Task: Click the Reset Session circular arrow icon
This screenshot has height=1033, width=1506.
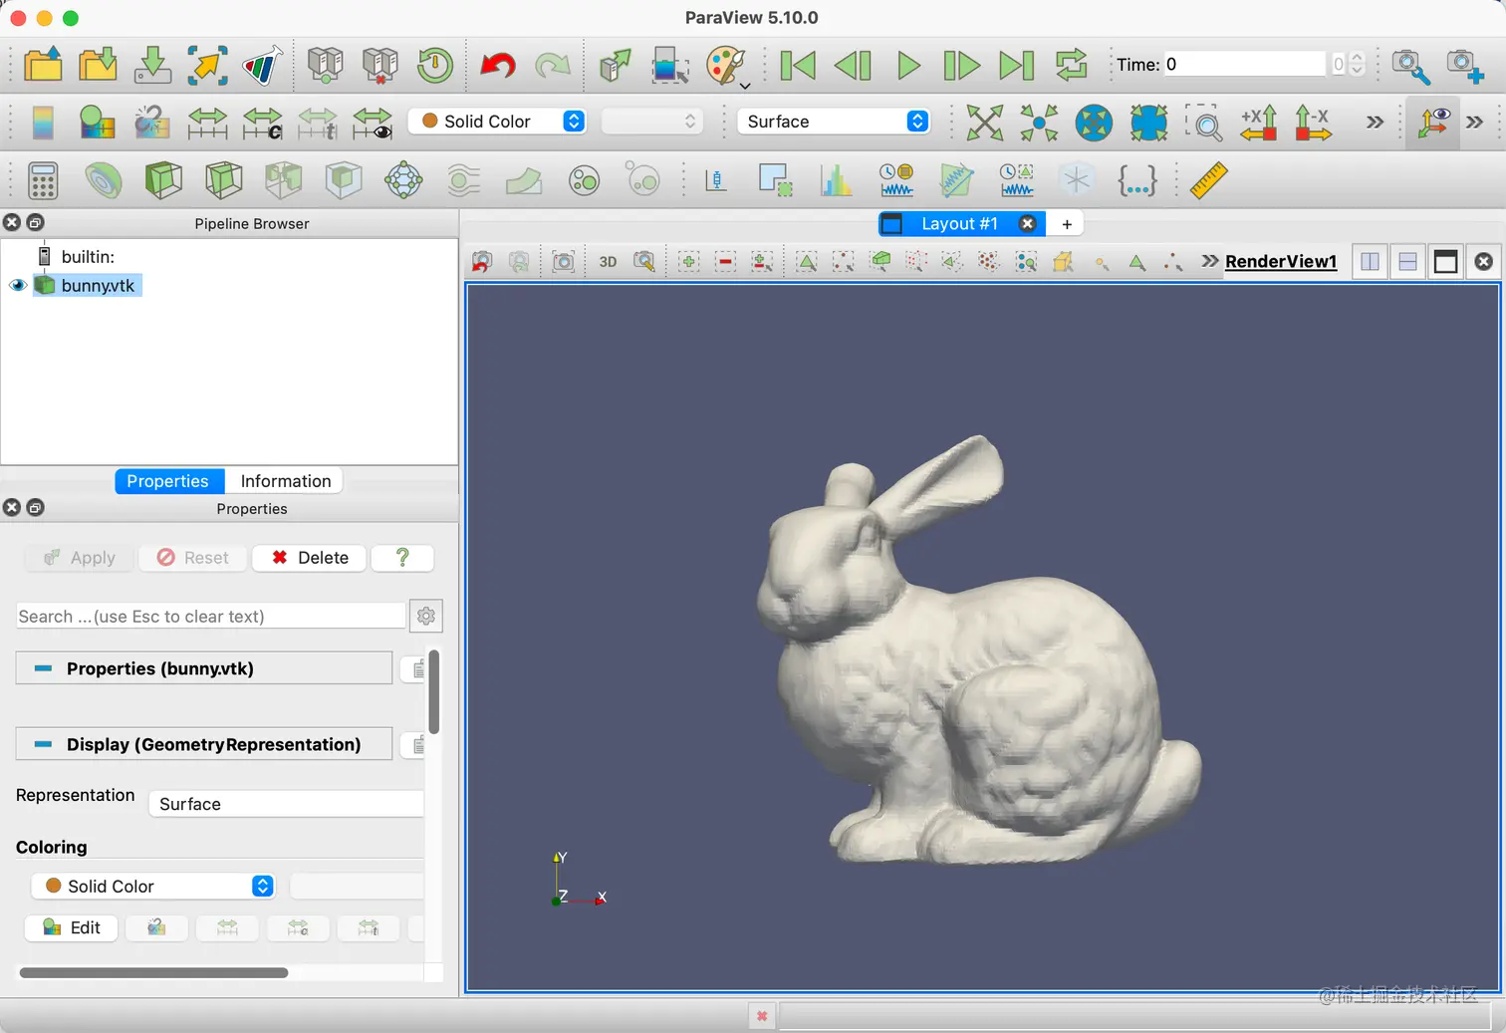Action: pyautogui.click(x=435, y=66)
